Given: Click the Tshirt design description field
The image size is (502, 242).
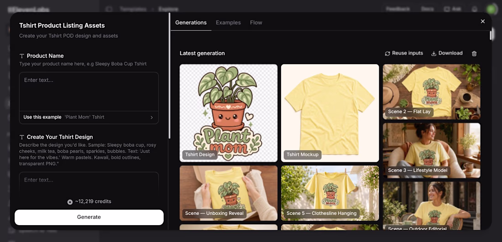Looking at the screenshot, I should point(89,183).
